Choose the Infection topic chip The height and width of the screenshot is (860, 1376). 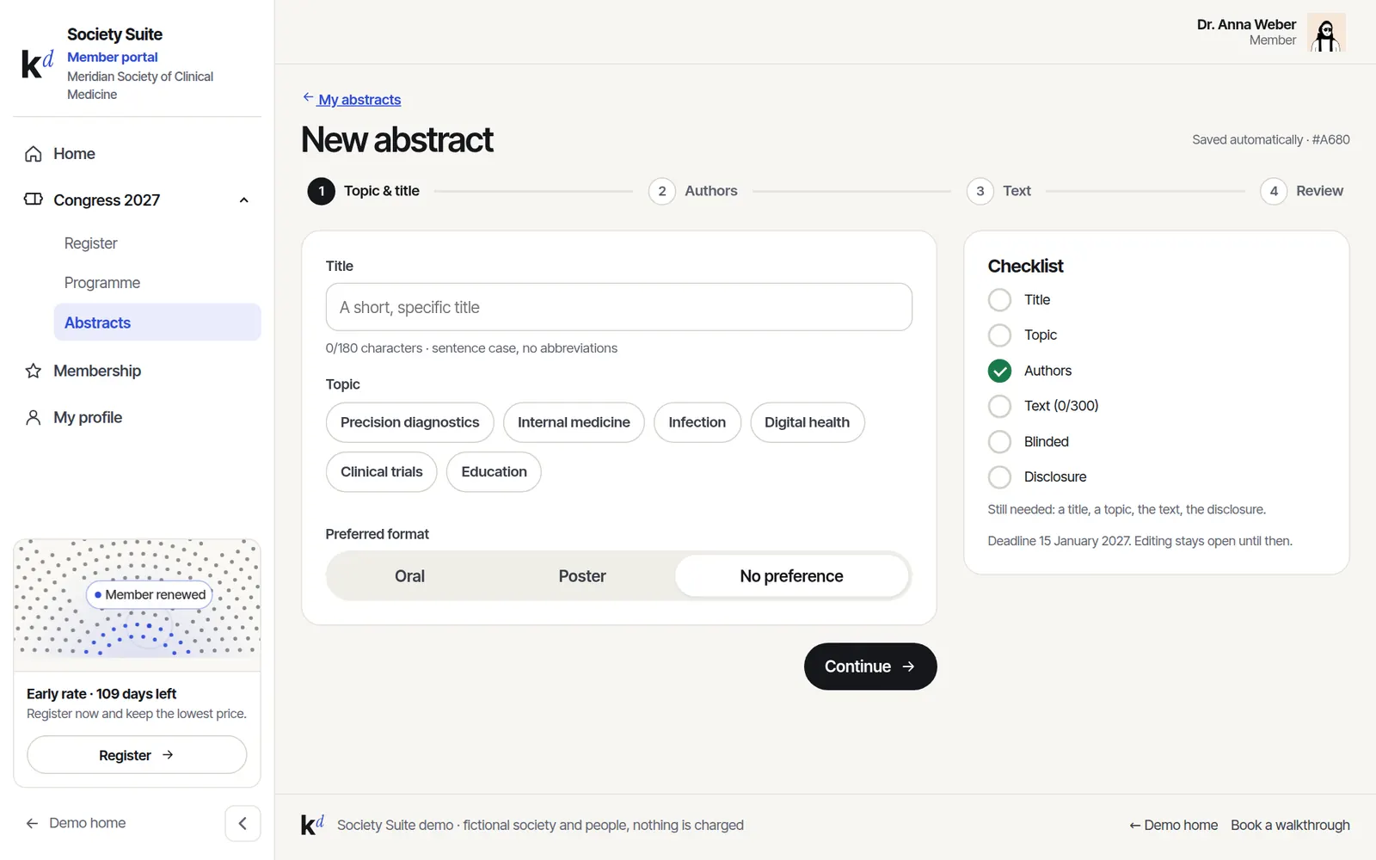(x=697, y=422)
